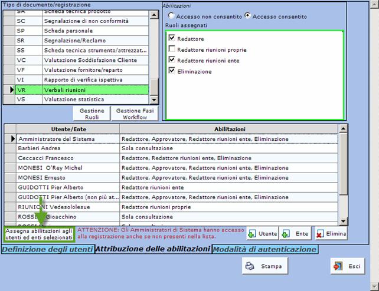
Task: Select Accesso consentito radio option
Action: (x=247, y=16)
